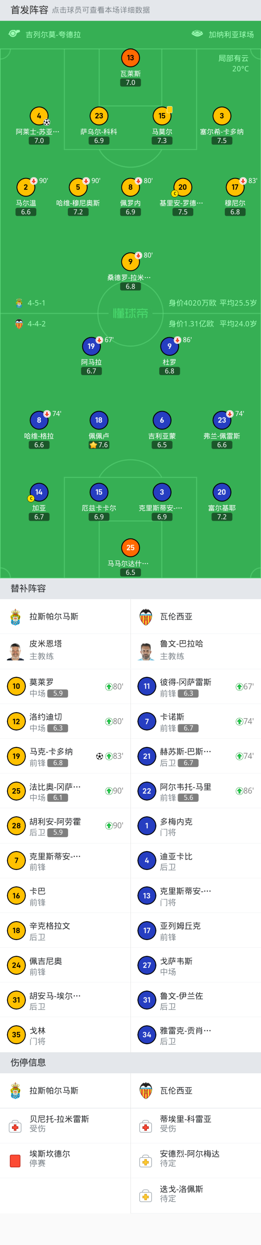Click goalkeeper number 13 Wallace's orange badge

[x=130, y=58]
